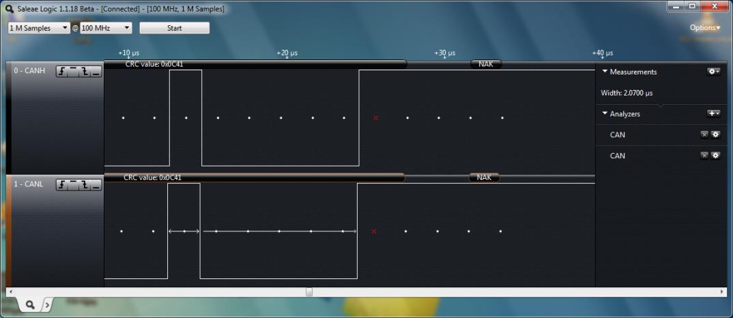
Task: Select the 1 - CANL channel label
Action: pos(28,184)
